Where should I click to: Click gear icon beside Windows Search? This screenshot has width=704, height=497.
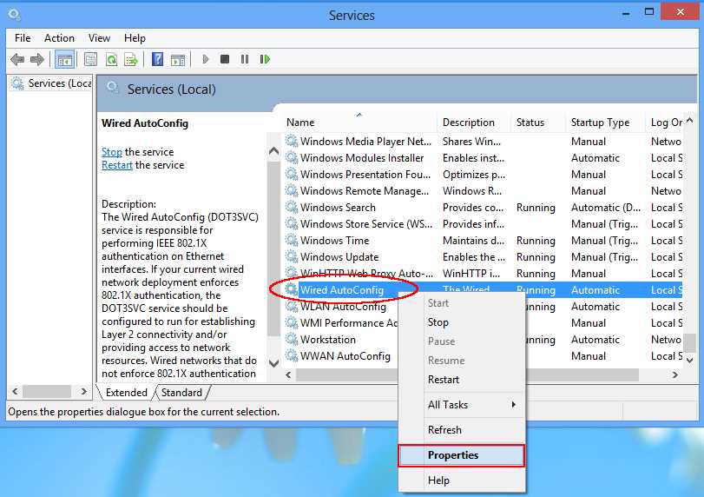[x=292, y=207]
